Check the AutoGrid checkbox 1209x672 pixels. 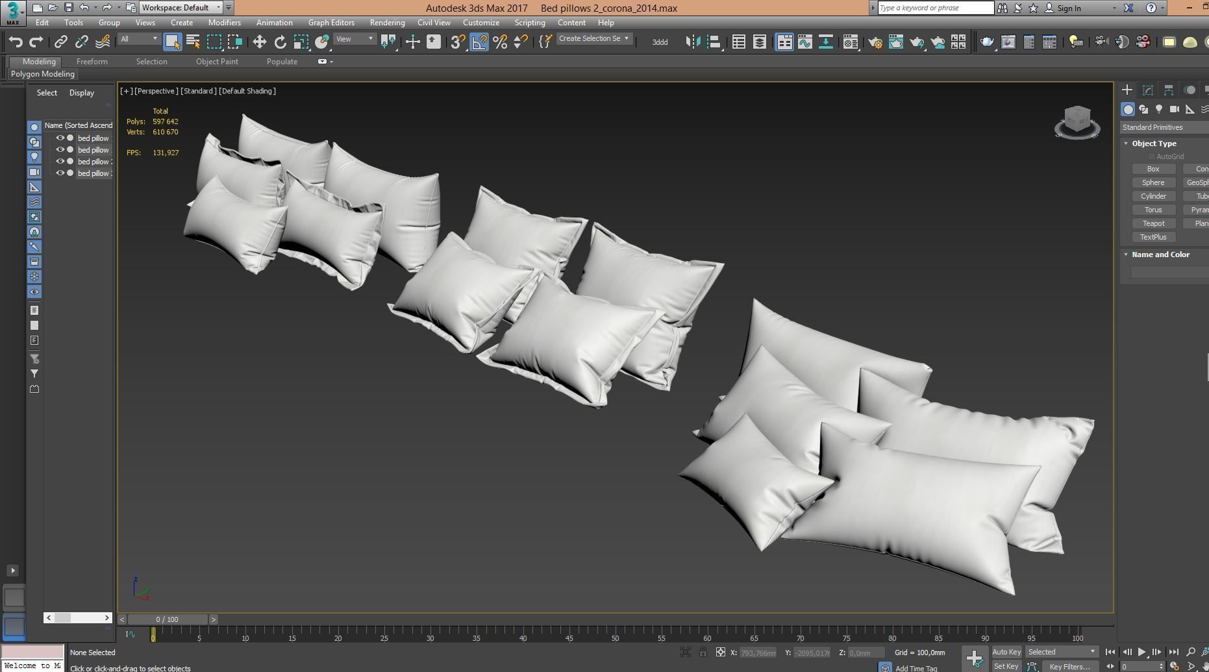pos(1152,156)
